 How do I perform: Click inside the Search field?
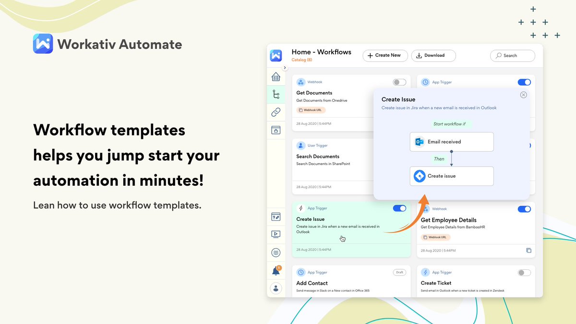tap(512, 55)
